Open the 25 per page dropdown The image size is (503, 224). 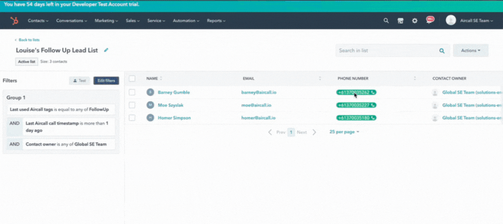[344, 132]
